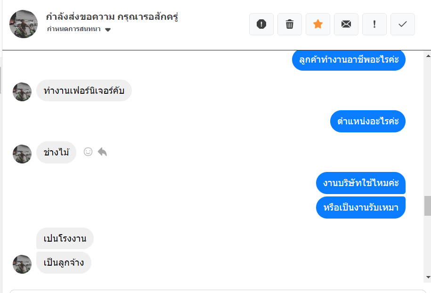
Task: Toggle the orange star follow-up icon
Action: point(318,24)
